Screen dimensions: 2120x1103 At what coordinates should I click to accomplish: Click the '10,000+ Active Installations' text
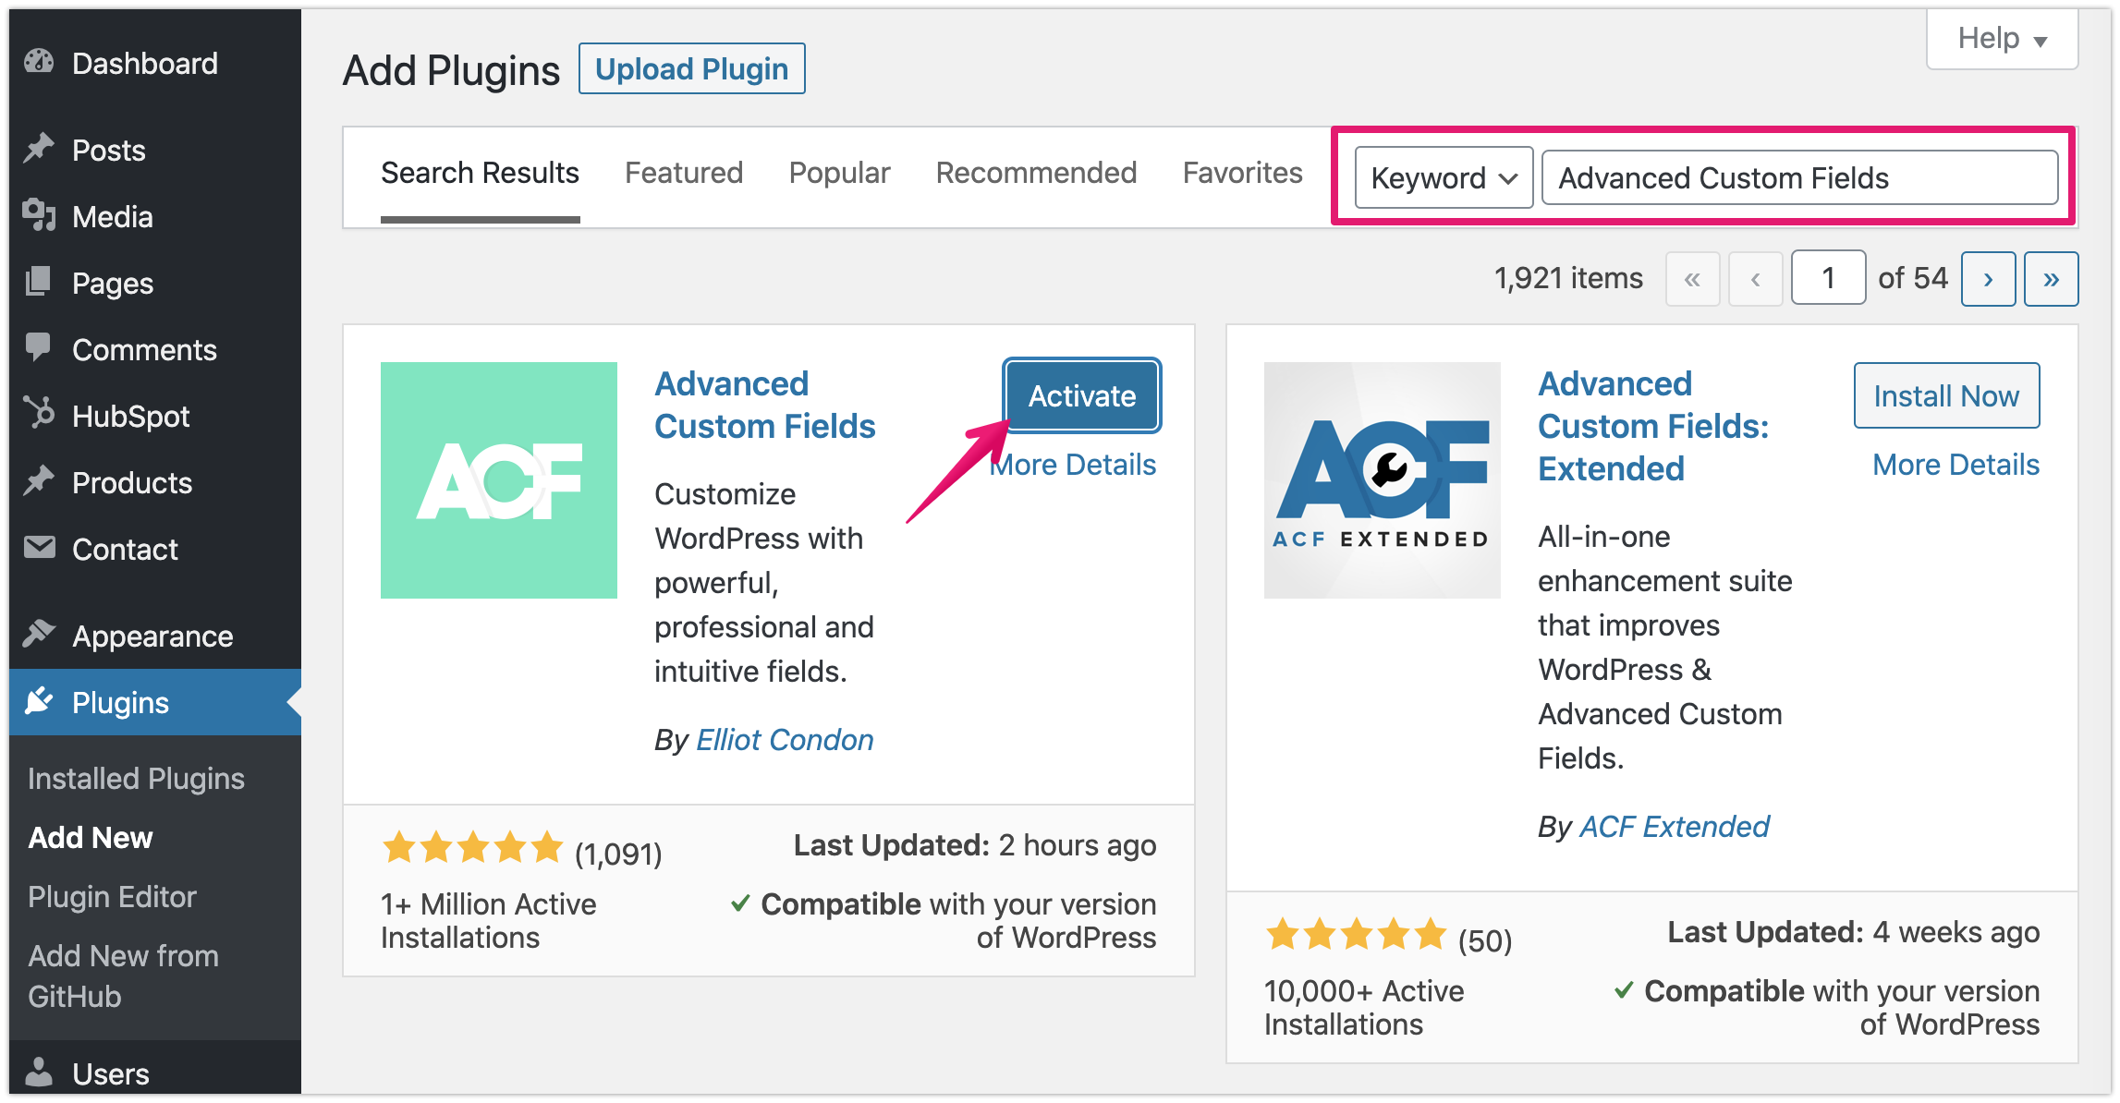1364,1008
